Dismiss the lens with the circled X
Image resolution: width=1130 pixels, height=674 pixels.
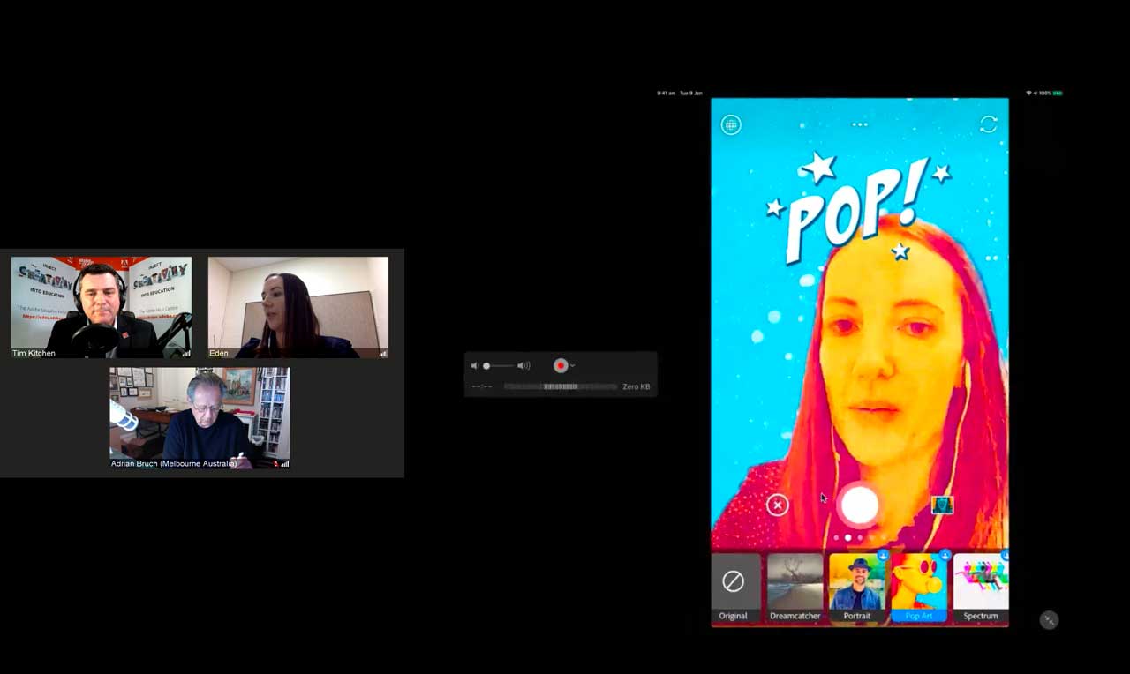[777, 505]
